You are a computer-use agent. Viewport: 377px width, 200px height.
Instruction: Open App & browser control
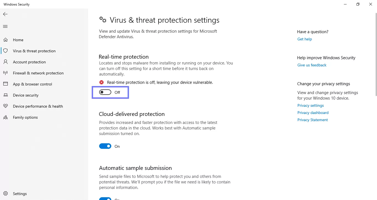33,84
